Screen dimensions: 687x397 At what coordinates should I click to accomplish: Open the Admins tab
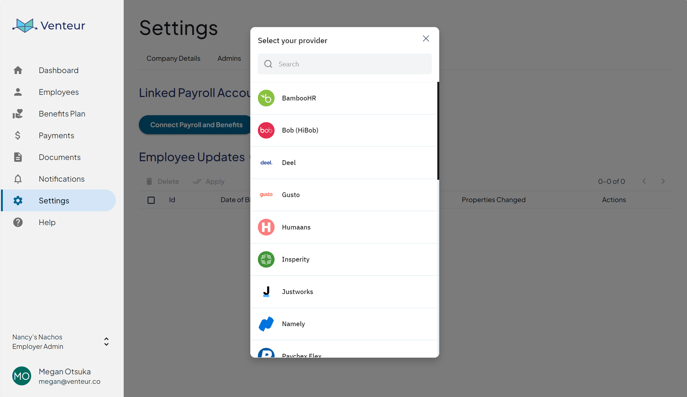229,59
